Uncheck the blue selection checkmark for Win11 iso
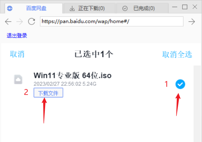This screenshot has height=142, width=202. point(180,84)
